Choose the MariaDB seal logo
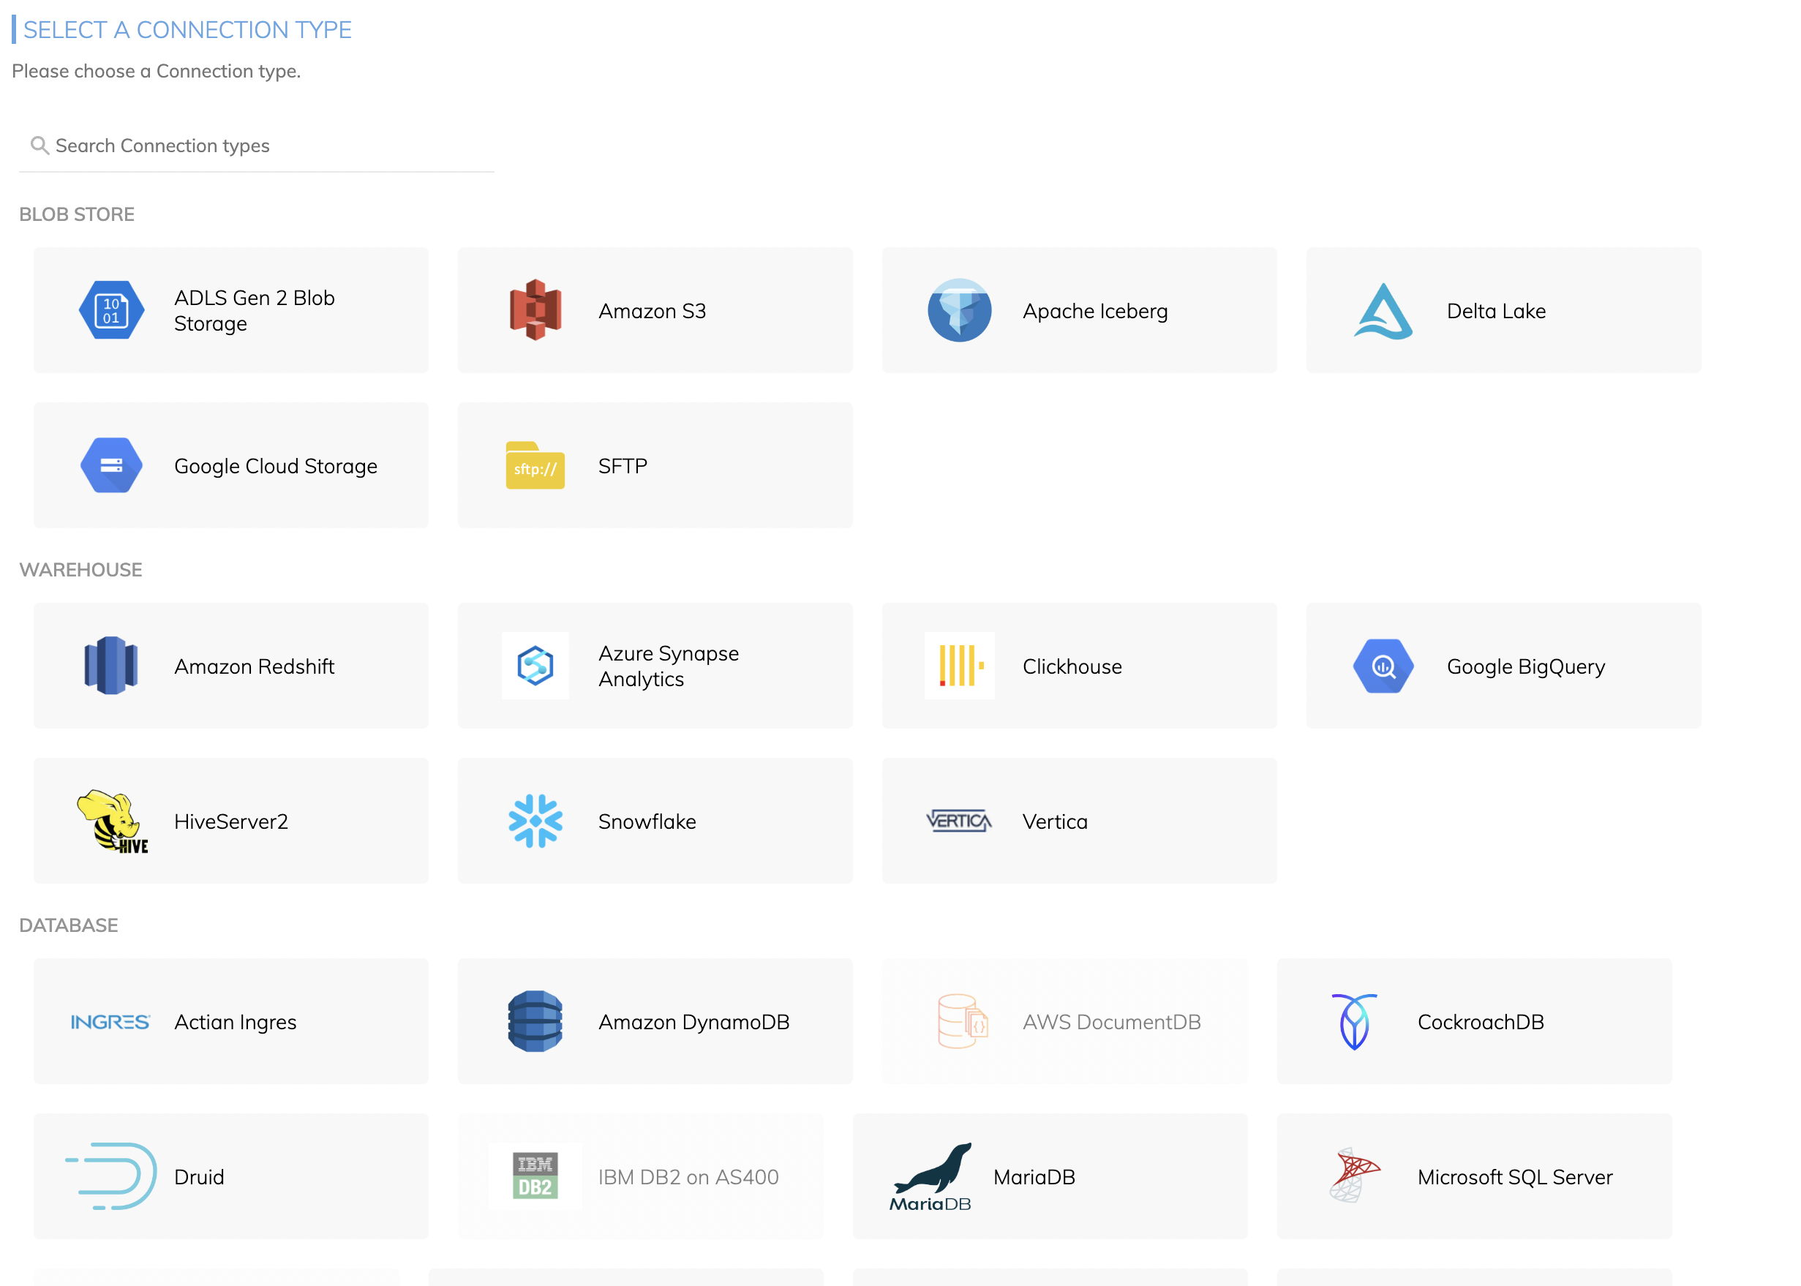1801x1286 pixels. click(931, 1176)
